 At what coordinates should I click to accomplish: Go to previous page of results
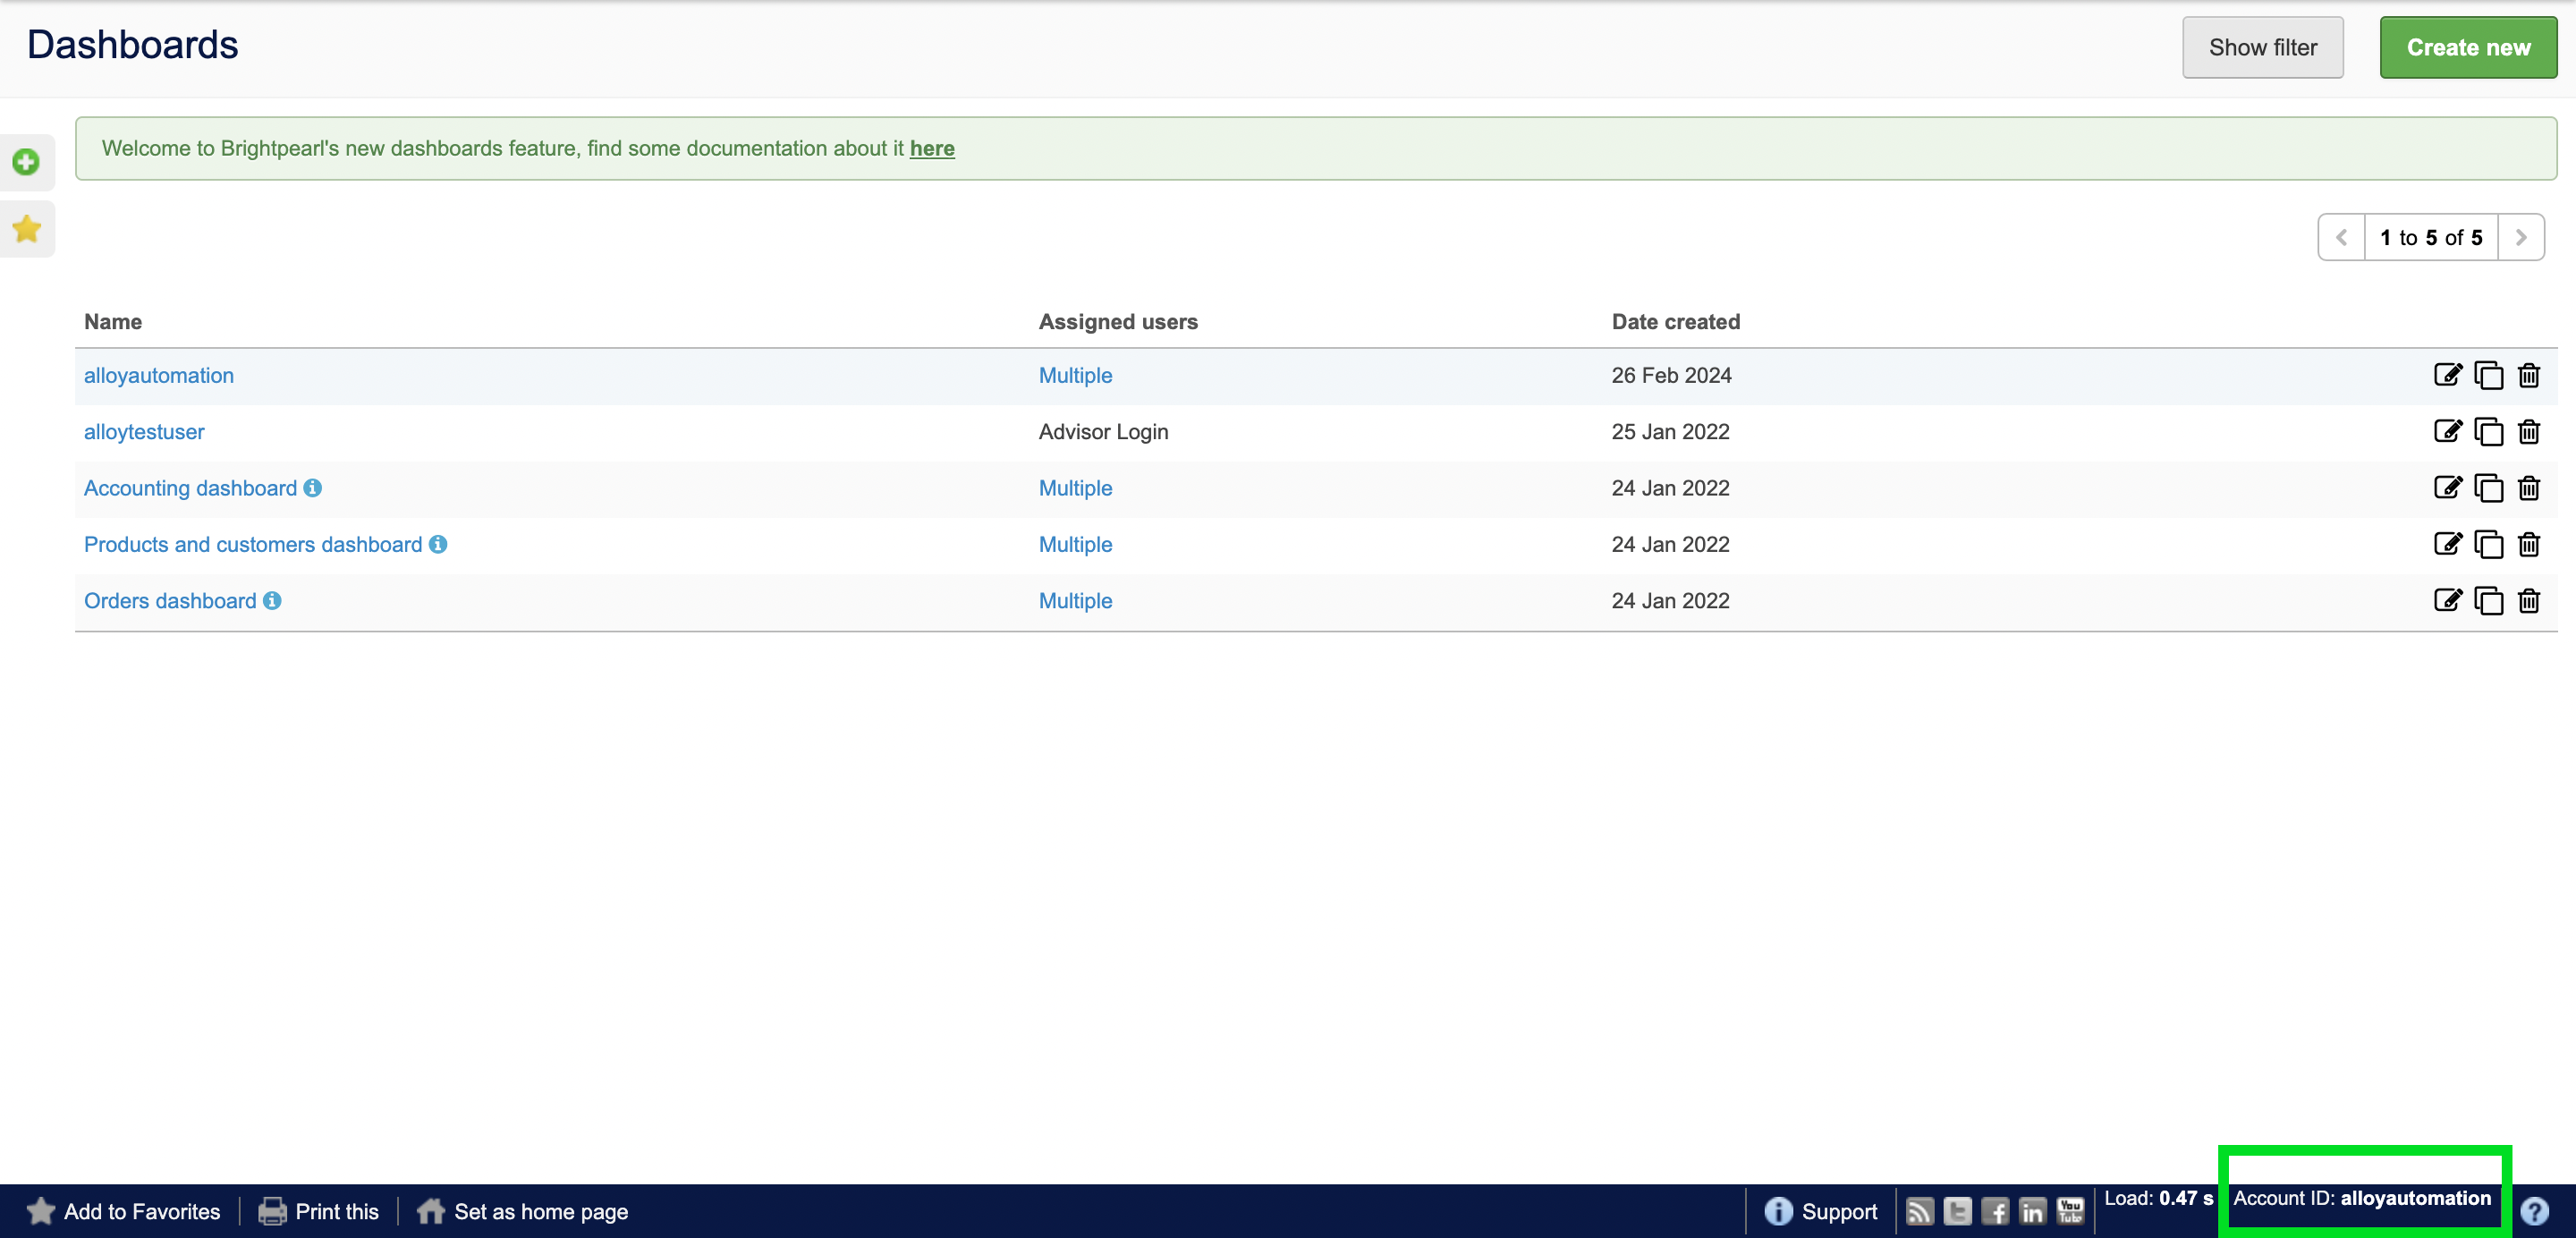tap(2341, 238)
